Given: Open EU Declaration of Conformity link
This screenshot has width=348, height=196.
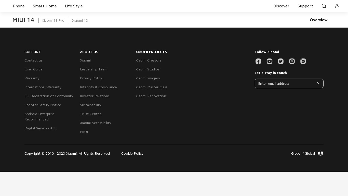Looking at the screenshot, I should point(49,96).
